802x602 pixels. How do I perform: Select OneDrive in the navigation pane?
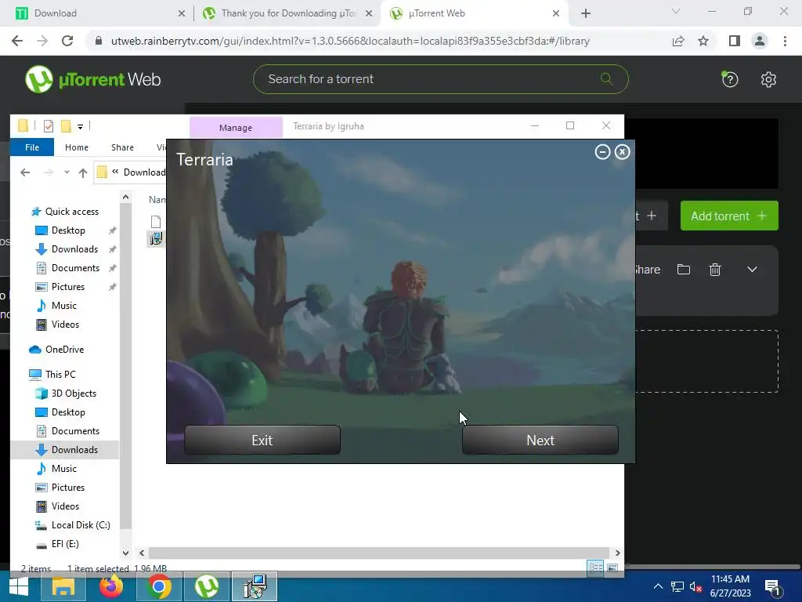pyautogui.click(x=64, y=350)
